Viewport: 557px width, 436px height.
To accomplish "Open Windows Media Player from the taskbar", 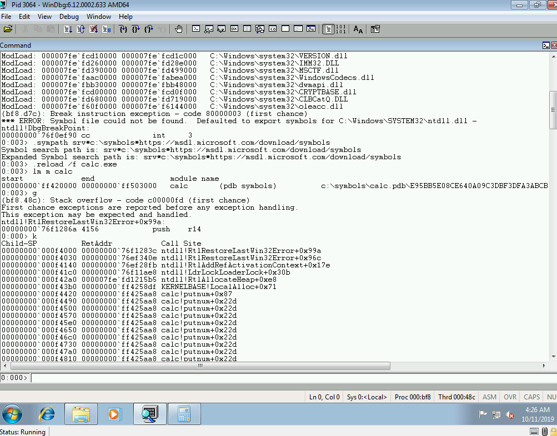I will click(x=114, y=414).
